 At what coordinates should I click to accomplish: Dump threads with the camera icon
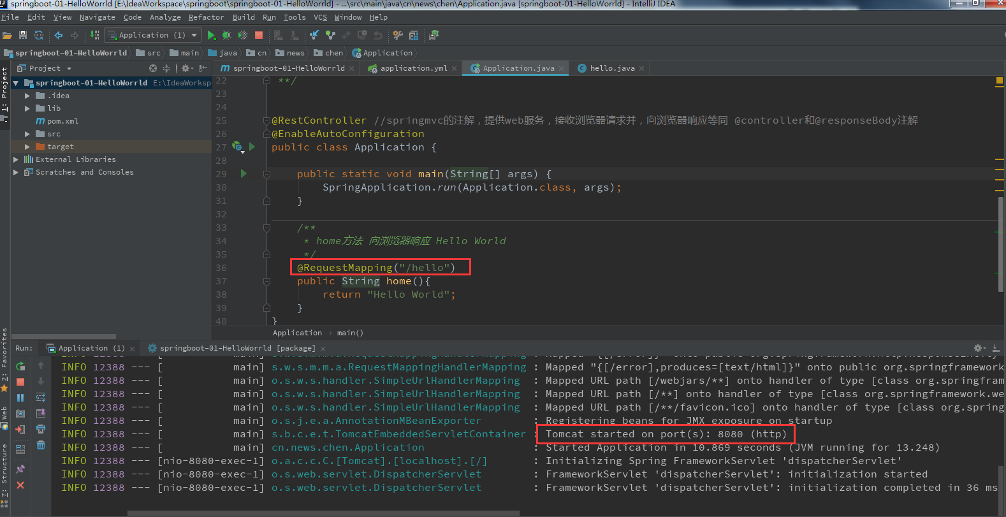point(20,413)
